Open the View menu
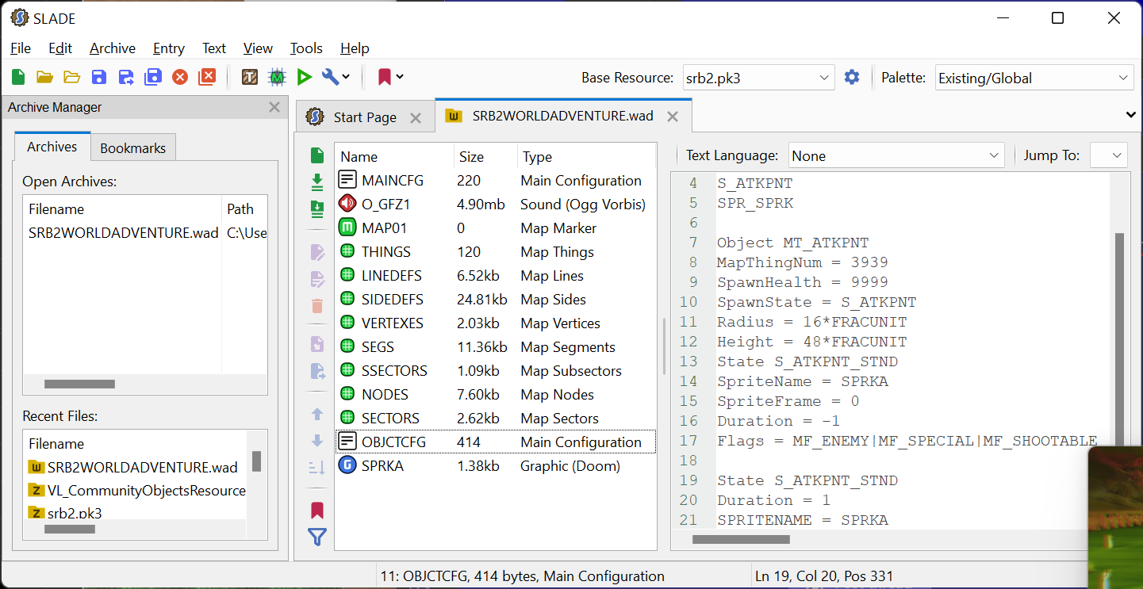1143x589 pixels. tap(258, 48)
